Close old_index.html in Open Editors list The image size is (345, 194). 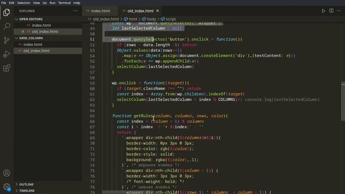pos(23,31)
